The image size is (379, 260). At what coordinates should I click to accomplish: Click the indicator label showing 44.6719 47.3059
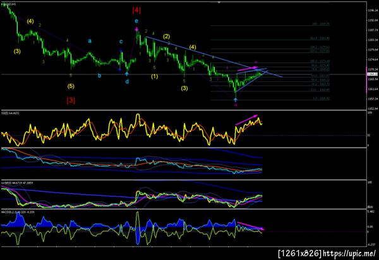(x=17, y=183)
